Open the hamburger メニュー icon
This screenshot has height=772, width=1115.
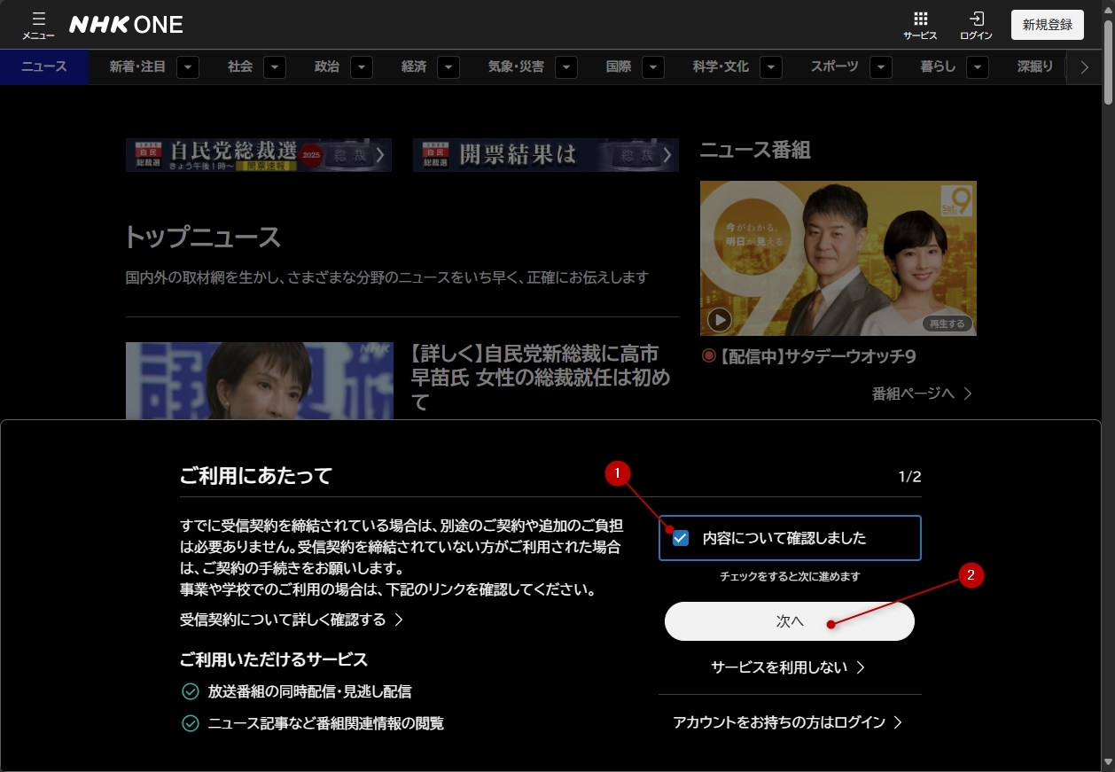(x=38, y=25)
